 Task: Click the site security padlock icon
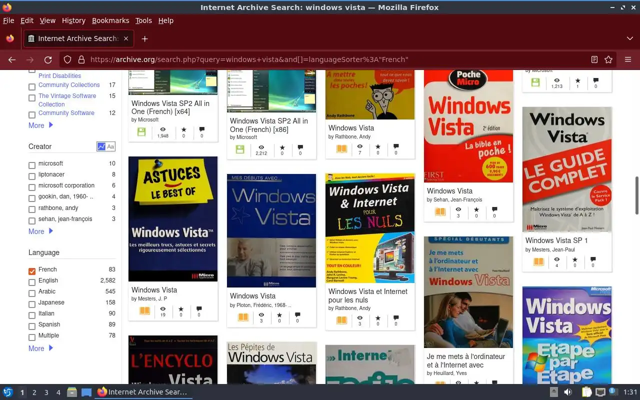click(x=81, y=59)
